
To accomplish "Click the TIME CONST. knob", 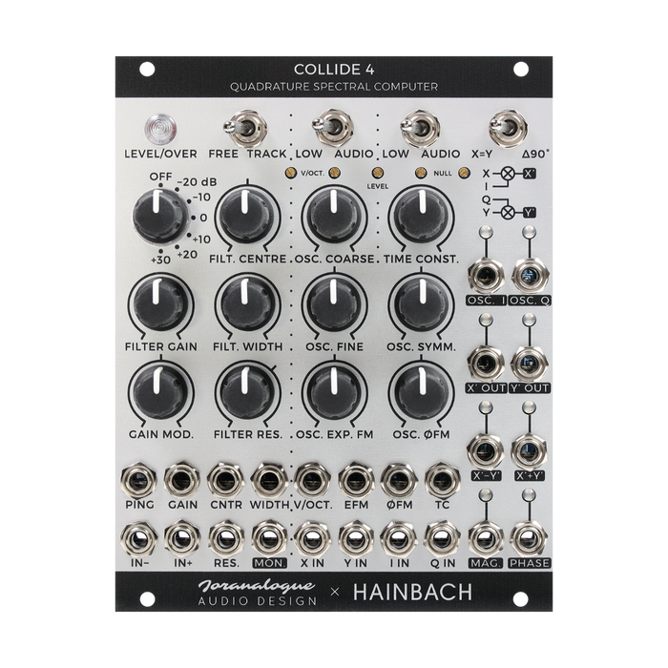I will (x=421, y=216).
